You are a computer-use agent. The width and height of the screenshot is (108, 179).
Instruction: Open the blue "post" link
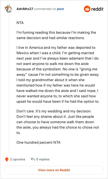60,9
